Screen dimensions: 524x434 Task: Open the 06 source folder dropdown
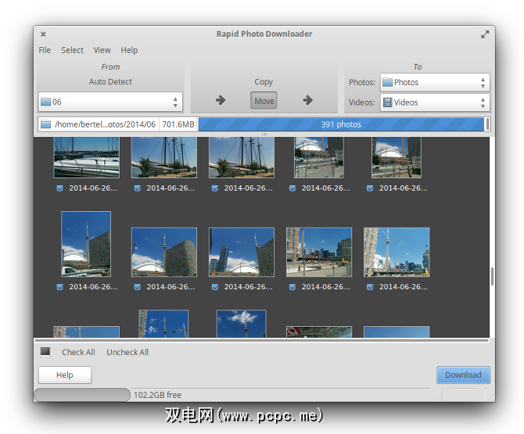110,102
